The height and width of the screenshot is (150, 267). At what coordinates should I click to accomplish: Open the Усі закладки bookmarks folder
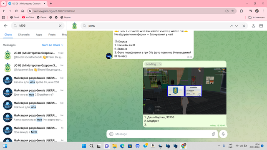pyautogui.click(x=257, y=17)
